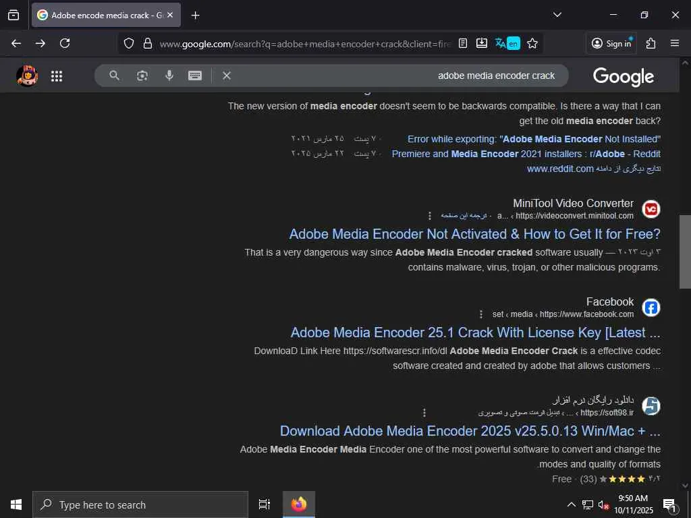
Task: Click the Sign in account button
Action: 611,43
